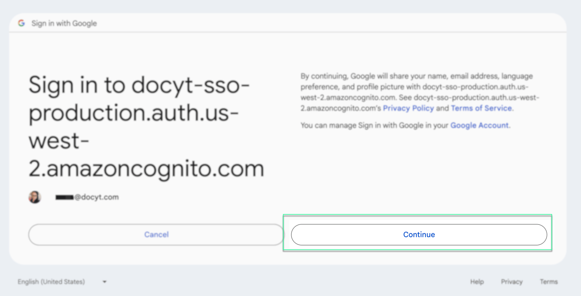Click Privacy in the footer

pos(511,281)
